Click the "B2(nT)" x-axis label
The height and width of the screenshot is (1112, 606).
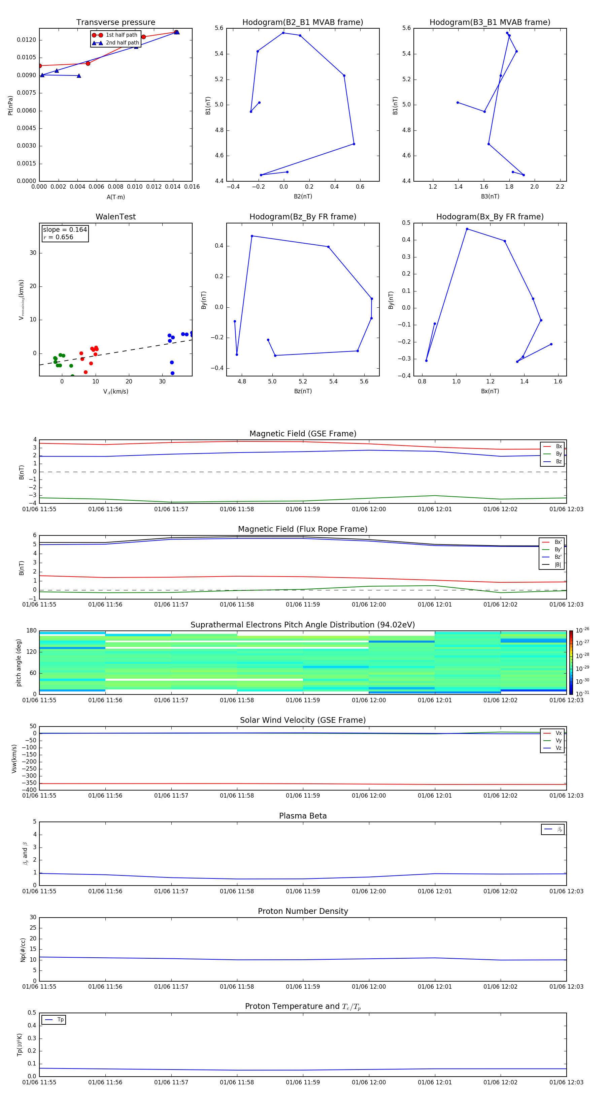tap(303, 196)
